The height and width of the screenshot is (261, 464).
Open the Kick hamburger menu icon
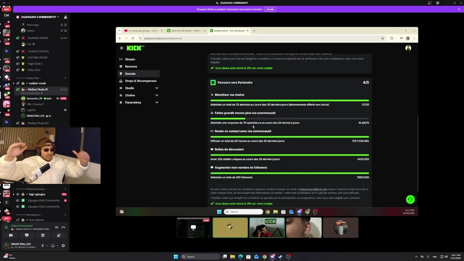pos(121,48)
